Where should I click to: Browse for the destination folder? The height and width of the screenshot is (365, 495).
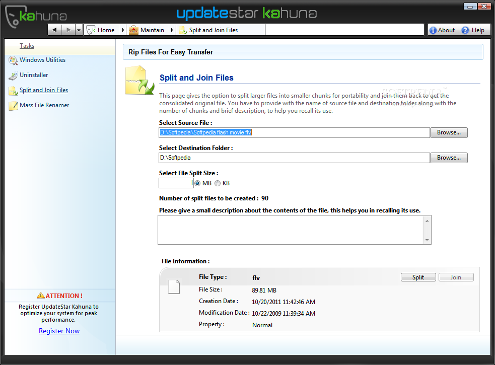[449, 158]
